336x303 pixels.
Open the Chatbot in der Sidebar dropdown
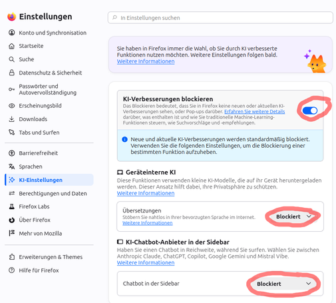click(283, 284)
